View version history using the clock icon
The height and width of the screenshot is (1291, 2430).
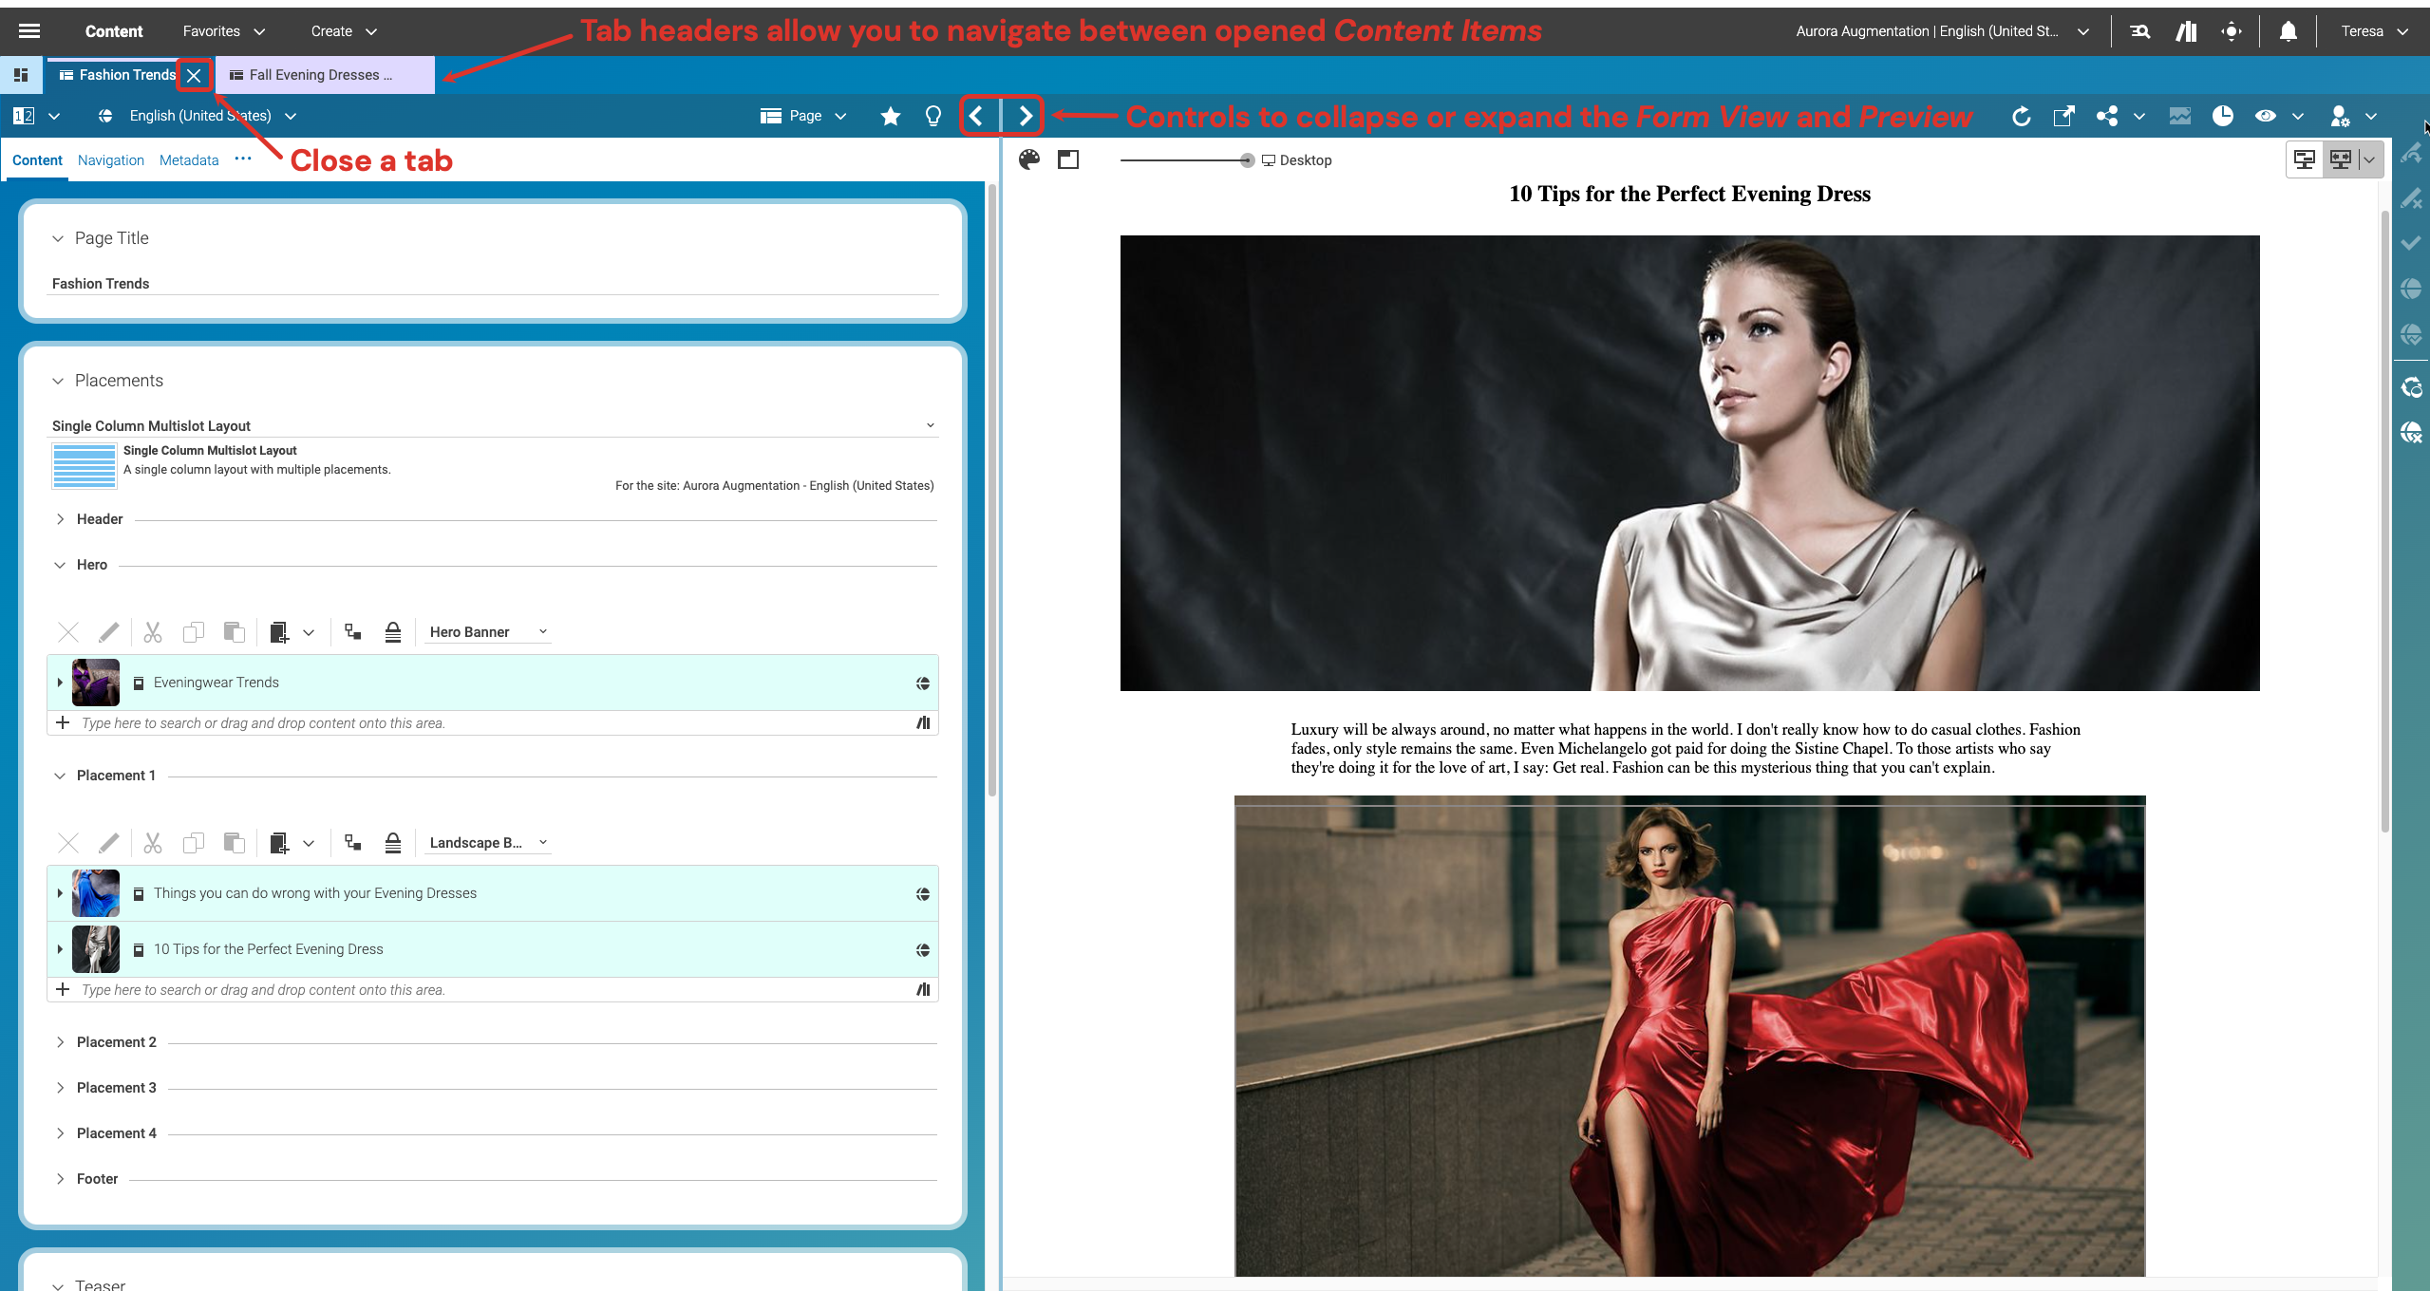coord(2222,116)
